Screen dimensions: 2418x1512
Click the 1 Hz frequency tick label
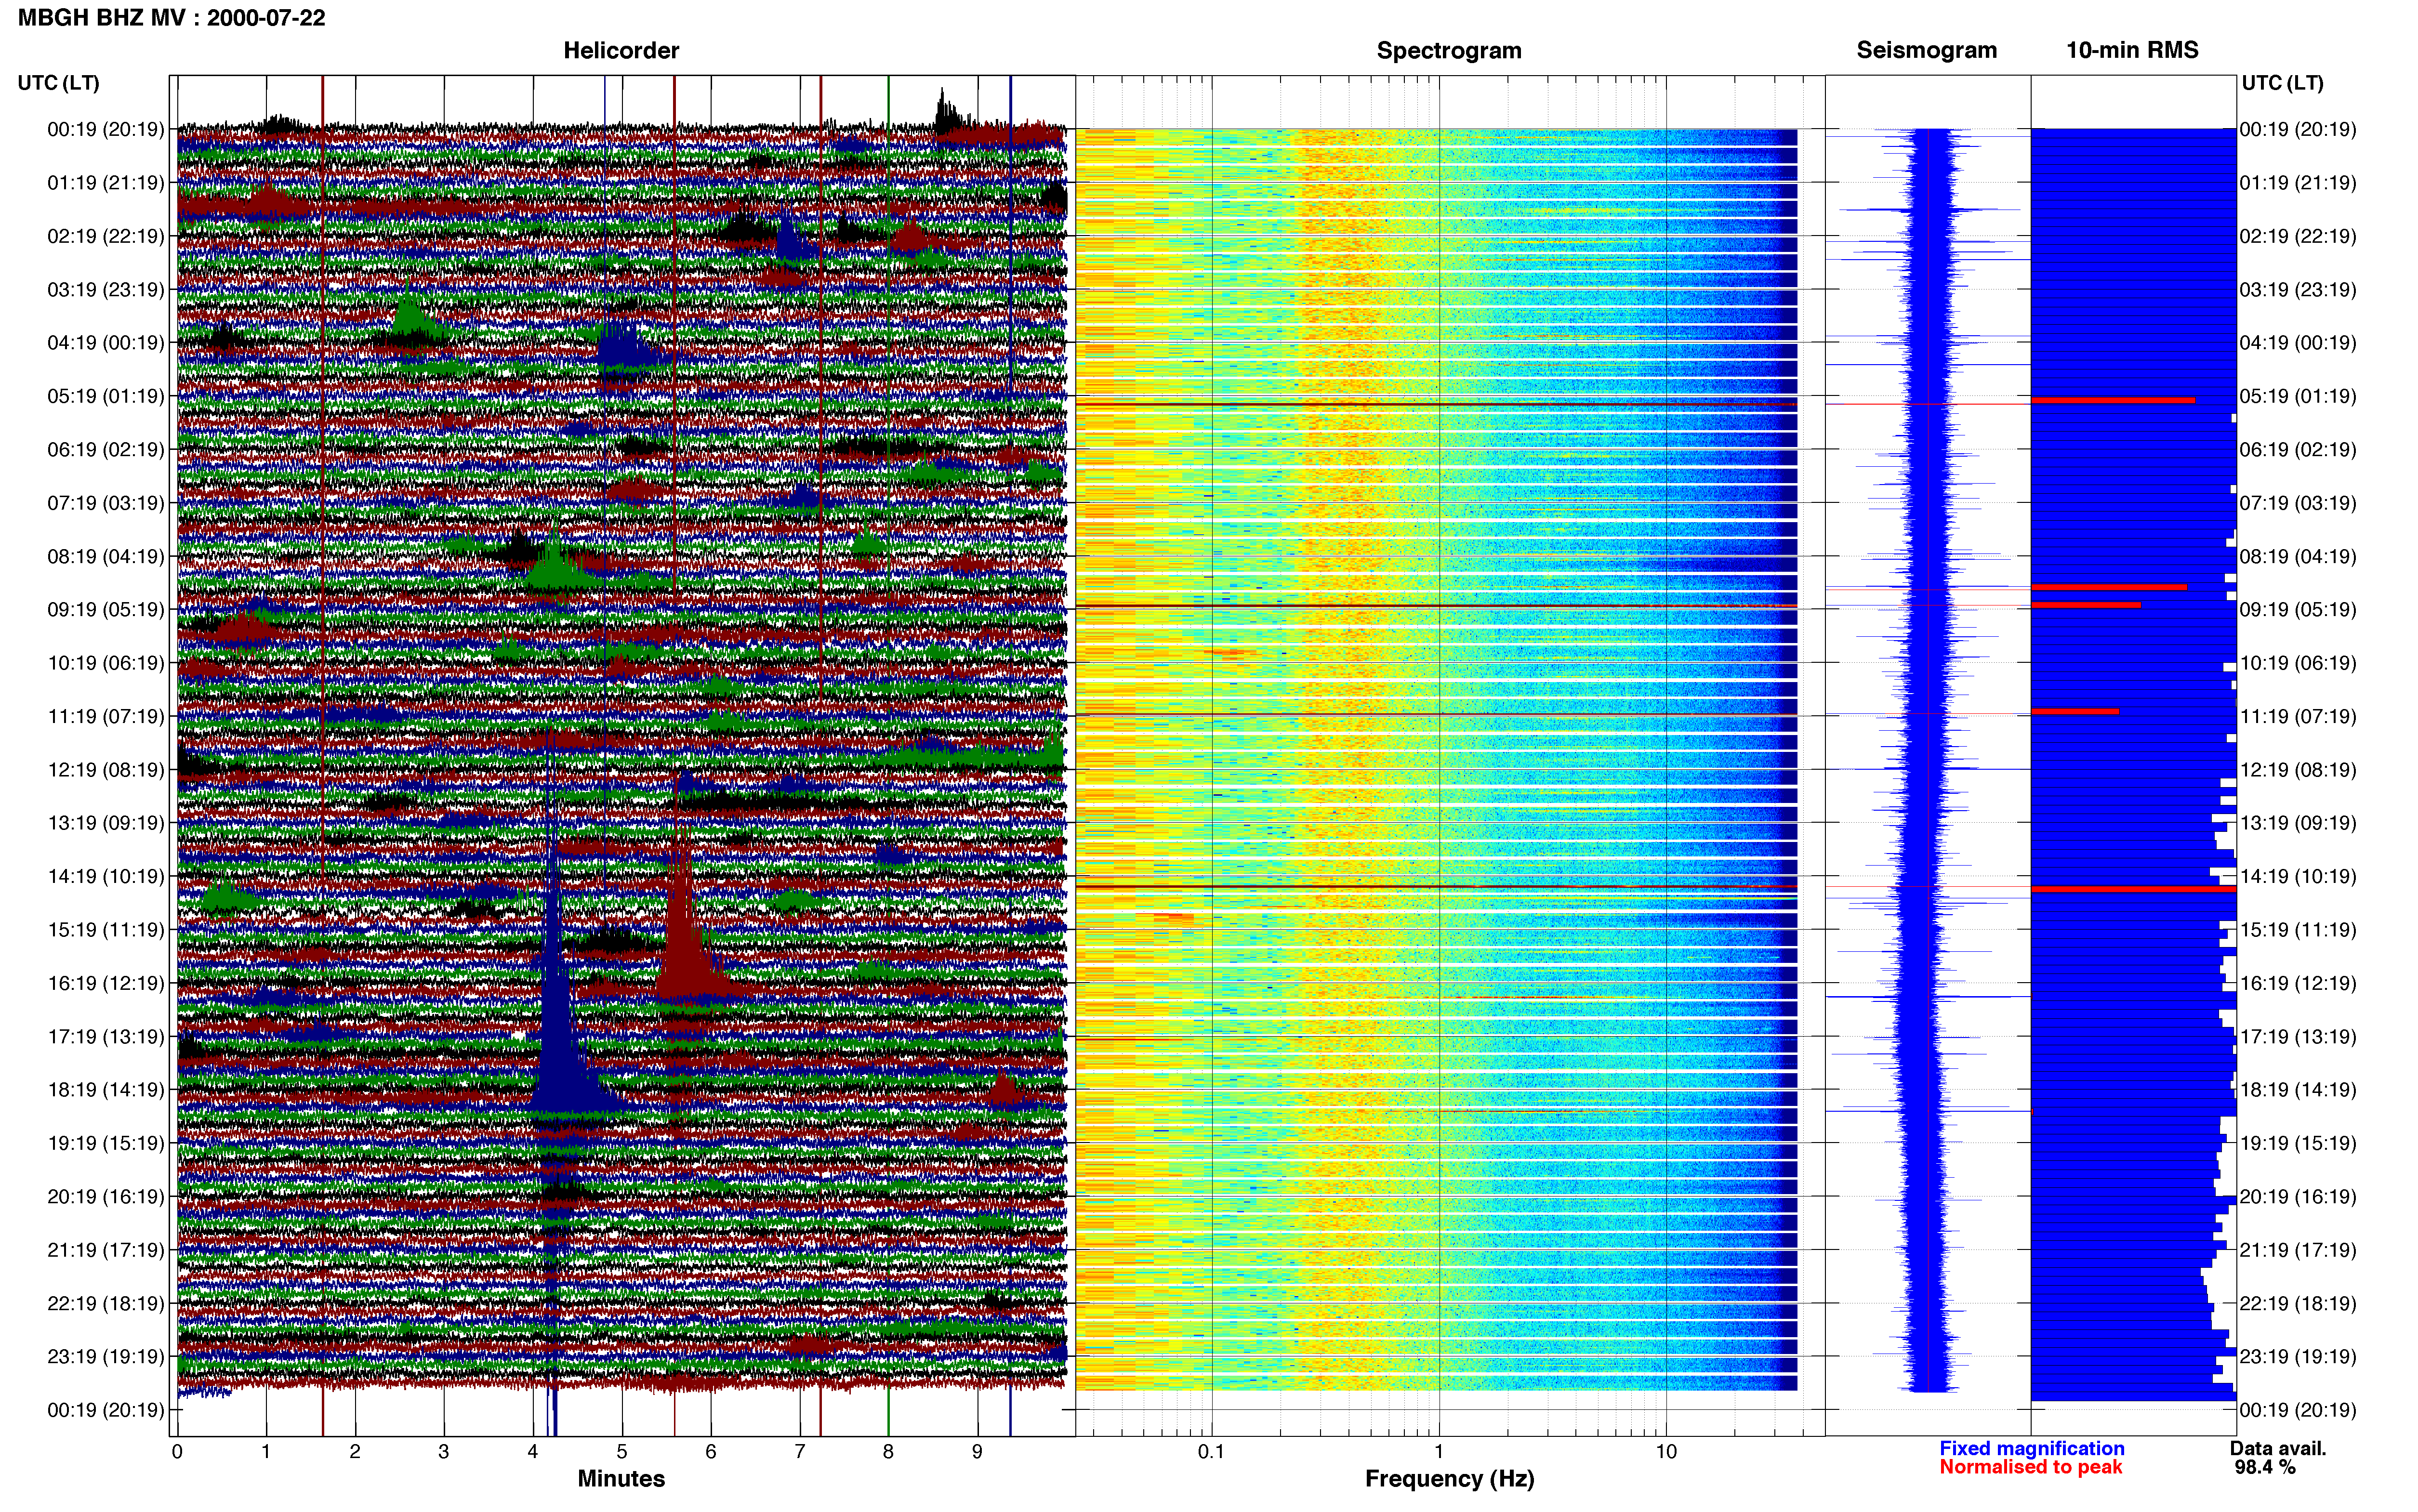pyautogui.click(x=1439, y=1451)
